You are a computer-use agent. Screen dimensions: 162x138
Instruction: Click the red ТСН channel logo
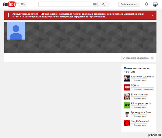pyautogui.click(x=127, y=87)
